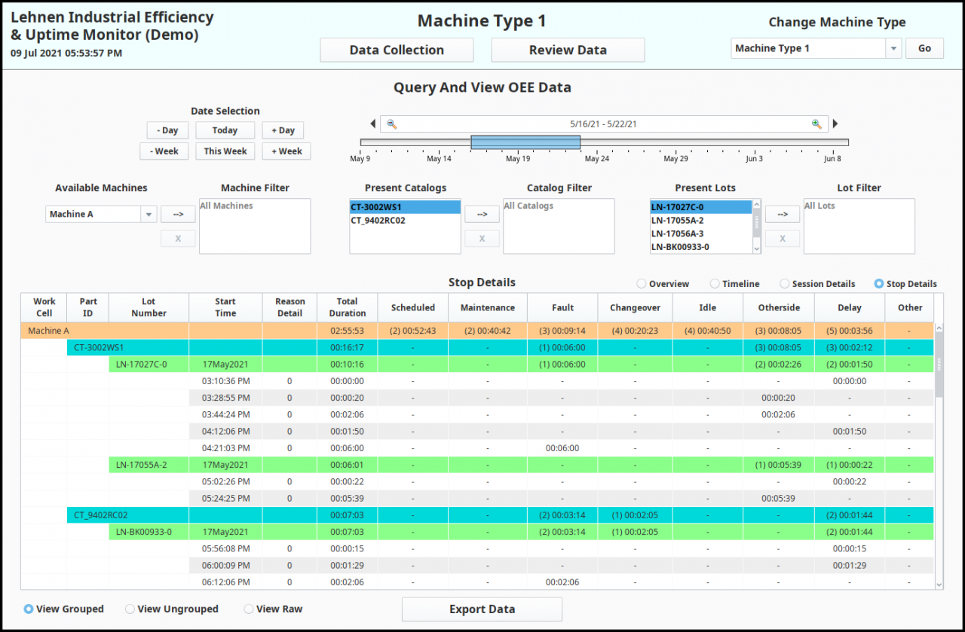Open the Data Collection screen
This screenshot has height=632, width=965.
click(397, 50)
